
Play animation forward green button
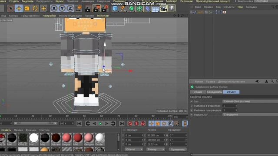(x=100, y=123)
